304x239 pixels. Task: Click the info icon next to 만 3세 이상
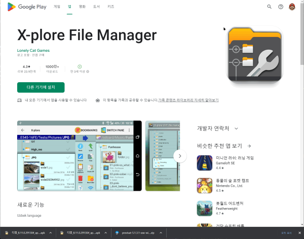(x=88, y=72)
